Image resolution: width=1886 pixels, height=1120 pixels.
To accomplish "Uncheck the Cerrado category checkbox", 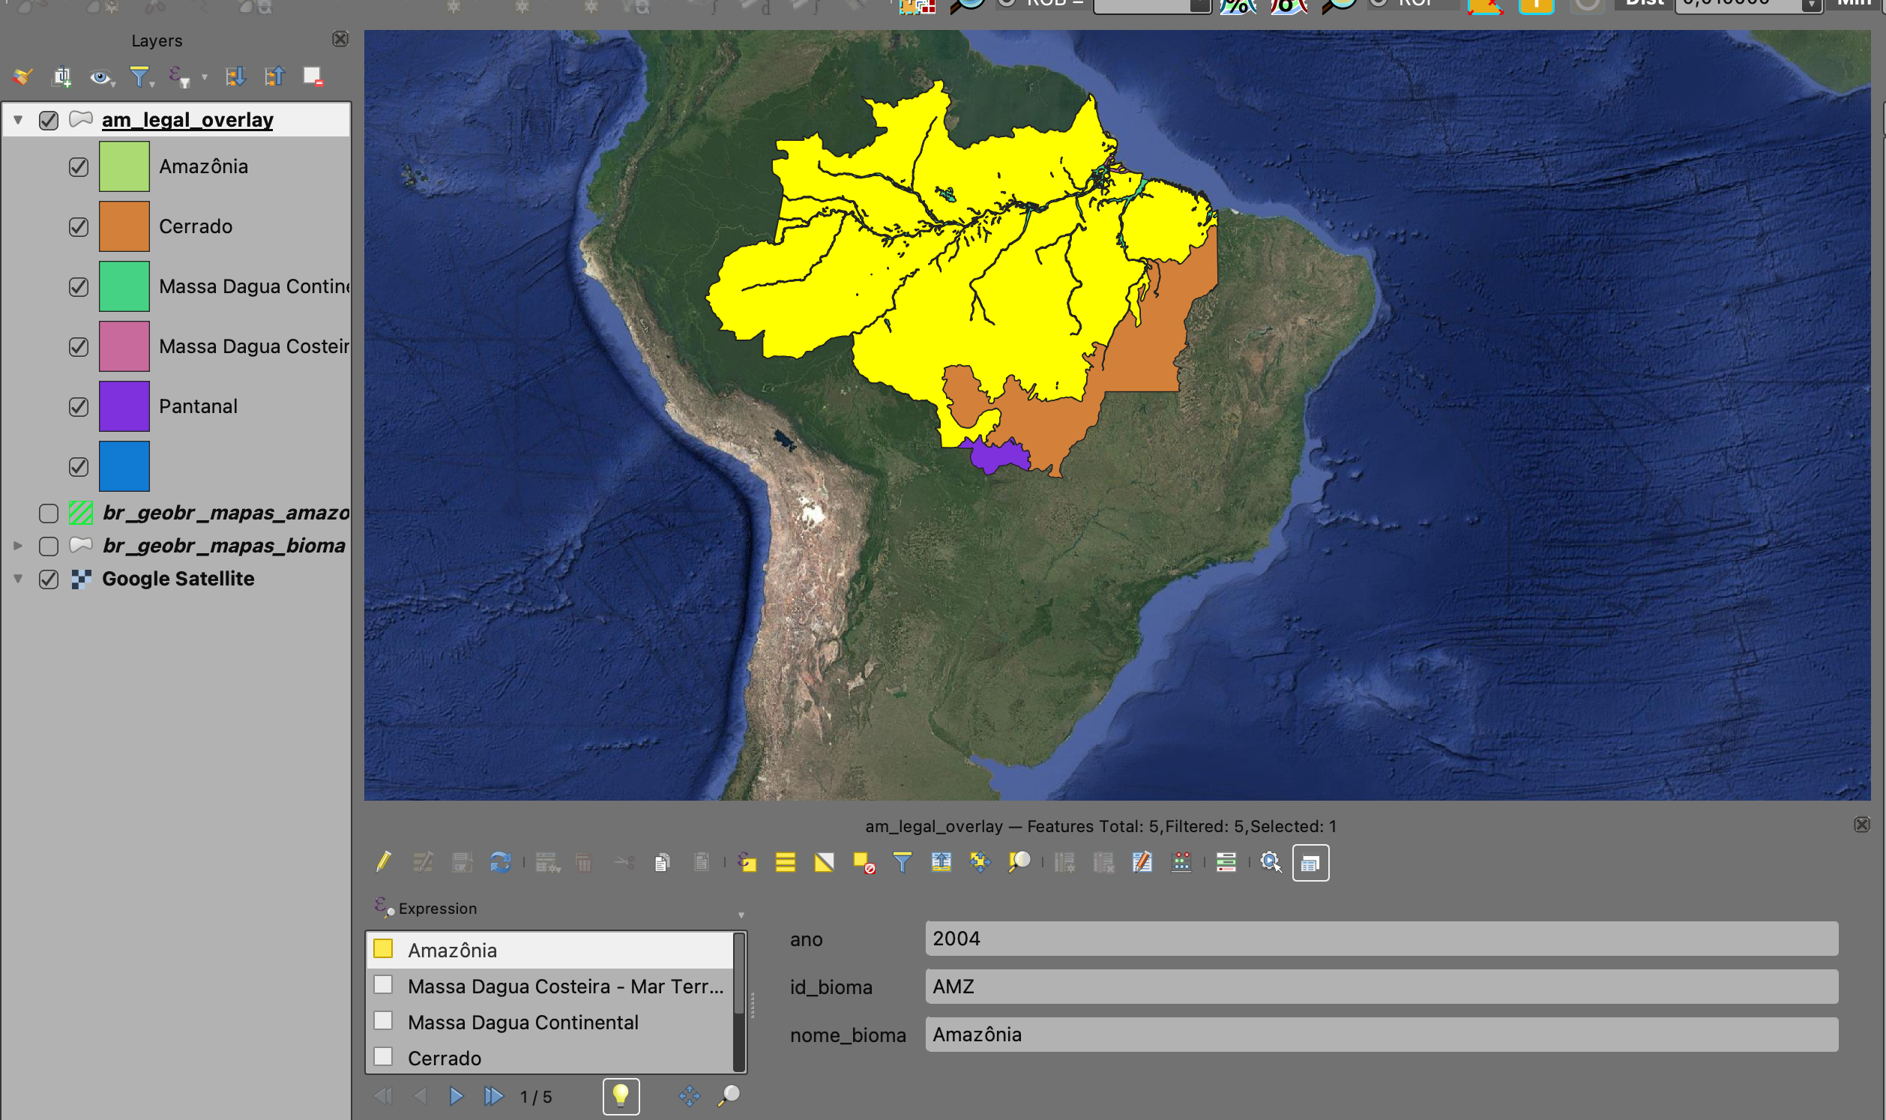I will 79,226.
